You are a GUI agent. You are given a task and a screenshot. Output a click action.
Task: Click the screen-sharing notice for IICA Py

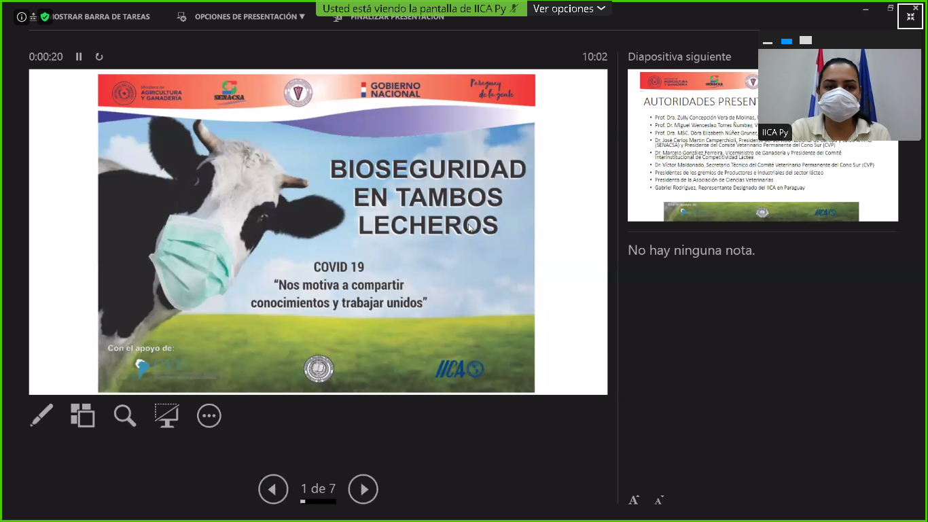coord(421,9)
